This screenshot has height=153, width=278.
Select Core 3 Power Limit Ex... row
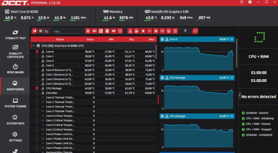(94, 148)
